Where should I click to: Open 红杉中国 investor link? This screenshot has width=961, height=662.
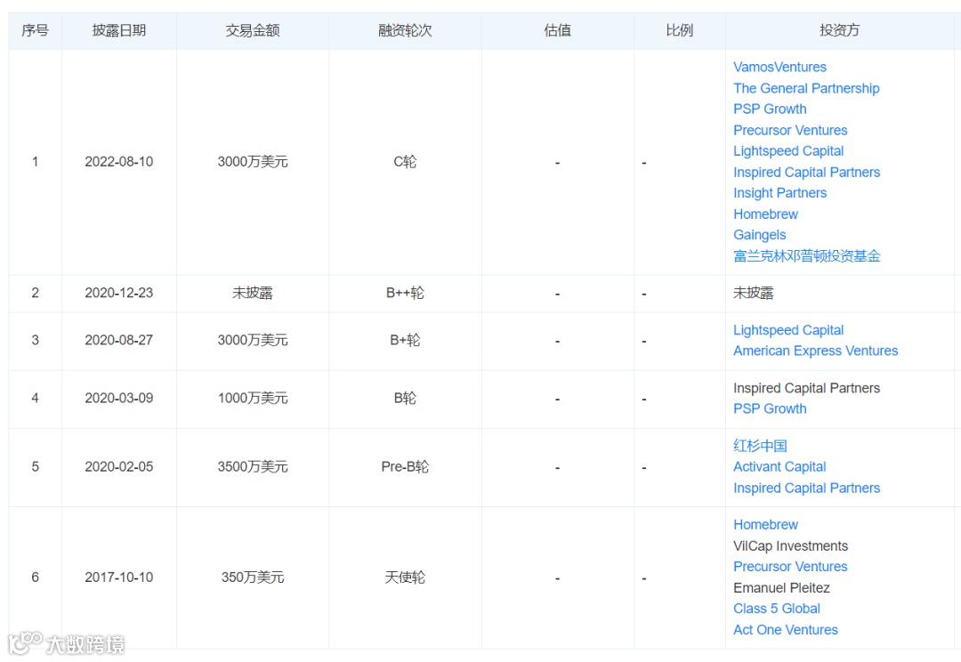[760, 446]
